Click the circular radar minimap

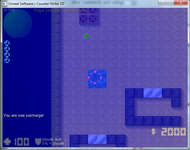[18, 23]
